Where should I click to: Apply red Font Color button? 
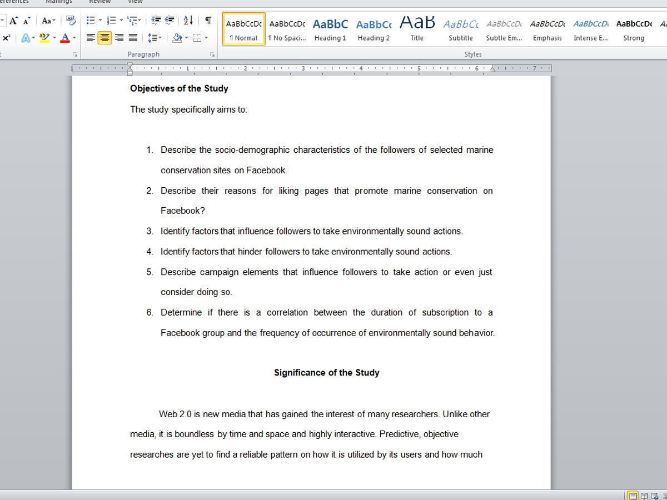(65, 38)
